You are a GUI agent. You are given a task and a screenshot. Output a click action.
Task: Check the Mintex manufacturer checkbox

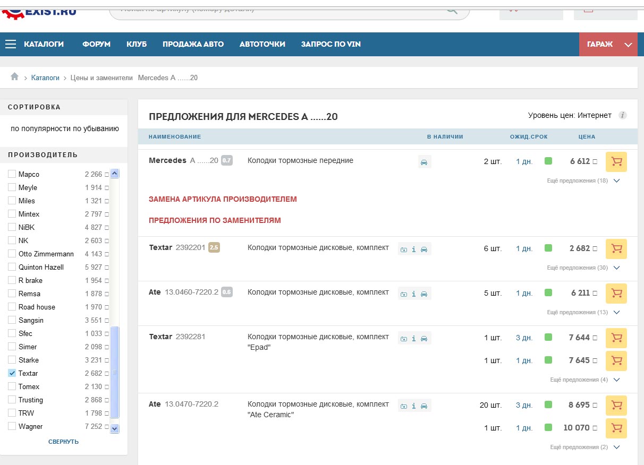[12, 214]
